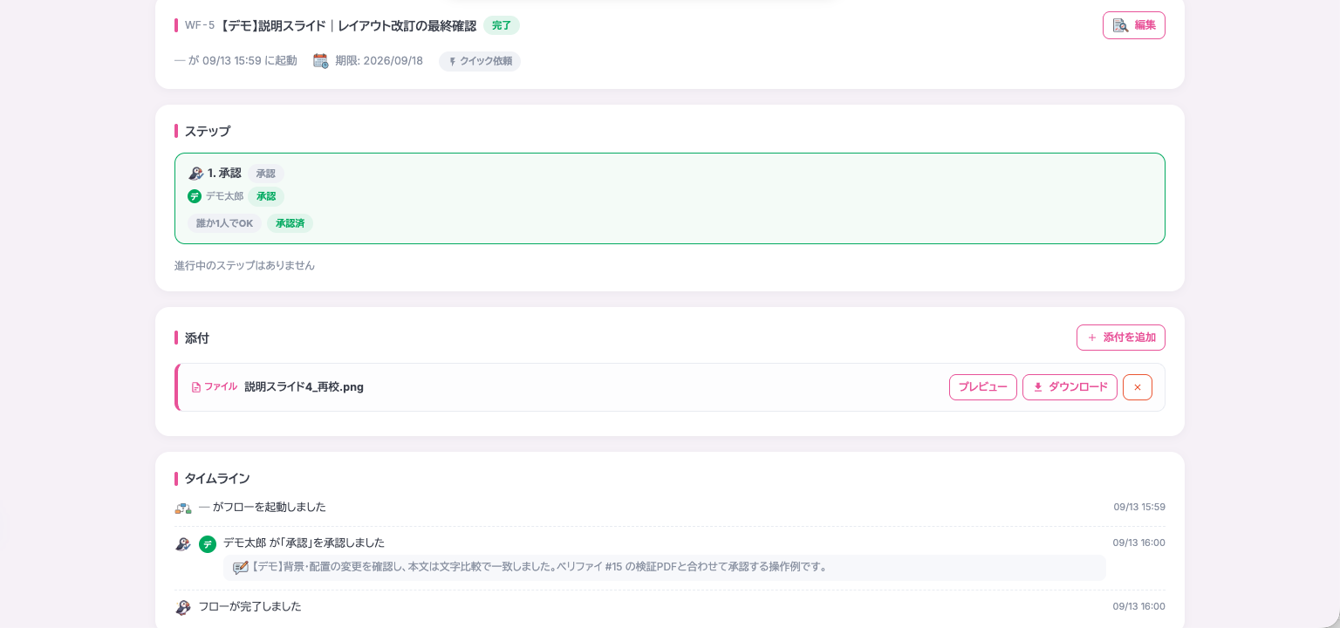Viewport: 1340px width, 628px height.
Task: Click the flow-start icon in the timeline
Action: pos(182,508)
